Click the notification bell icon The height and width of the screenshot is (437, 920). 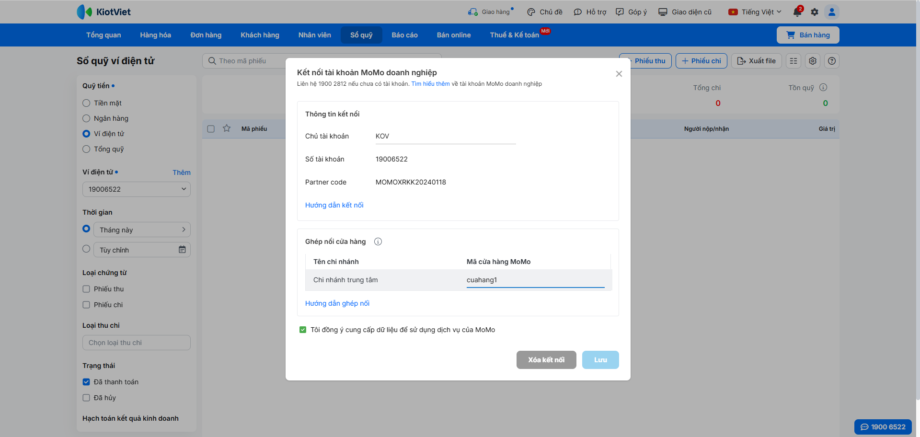pos(797,12)
